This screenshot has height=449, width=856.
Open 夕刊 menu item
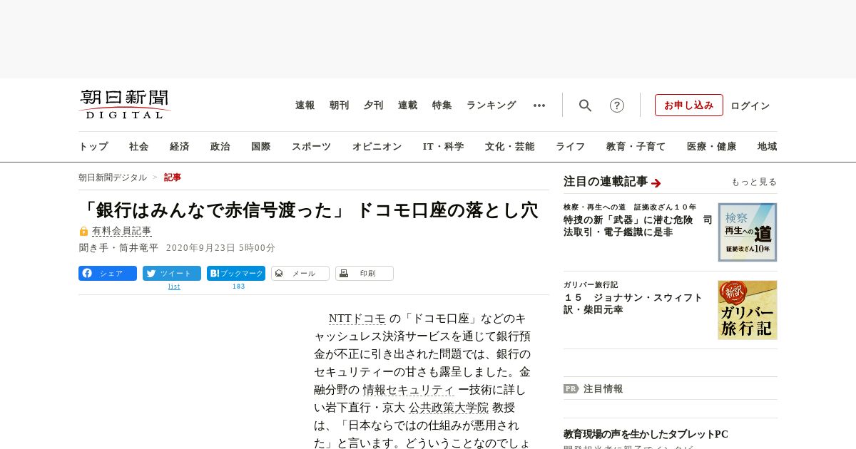click(374, 105)
